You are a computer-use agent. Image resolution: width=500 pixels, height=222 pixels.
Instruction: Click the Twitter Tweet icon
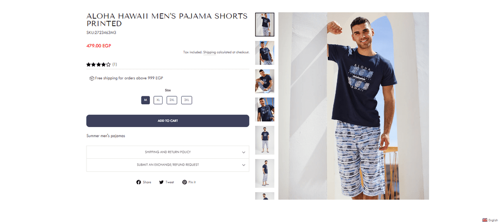[x=161, y=182]
